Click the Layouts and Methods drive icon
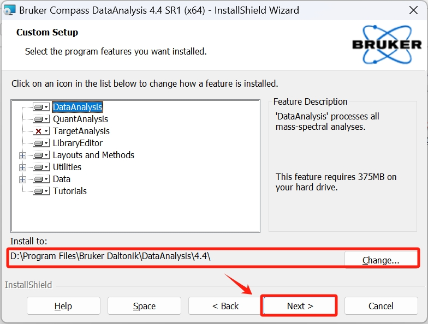Viewport: 428px width, 324px height. (41, 155)
